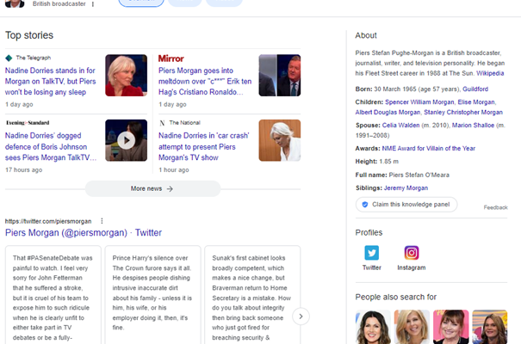Open Albert Douglas Morgan link
The image size is (521, 344).
tap(388, 113)
